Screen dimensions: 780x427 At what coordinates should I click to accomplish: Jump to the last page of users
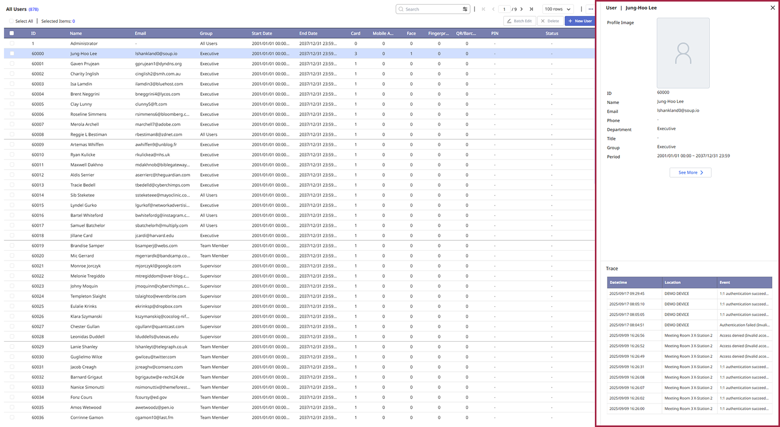(531, 9)
